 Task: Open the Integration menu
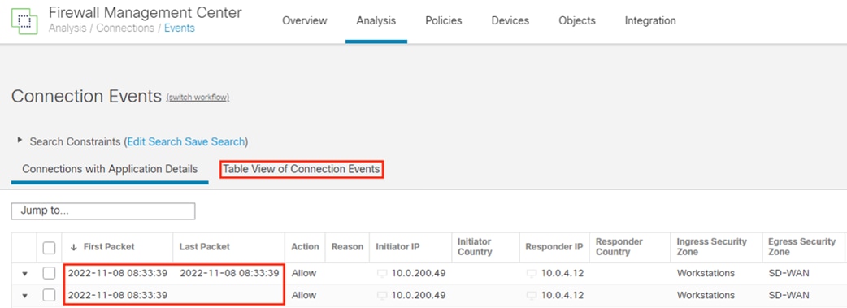650,20
